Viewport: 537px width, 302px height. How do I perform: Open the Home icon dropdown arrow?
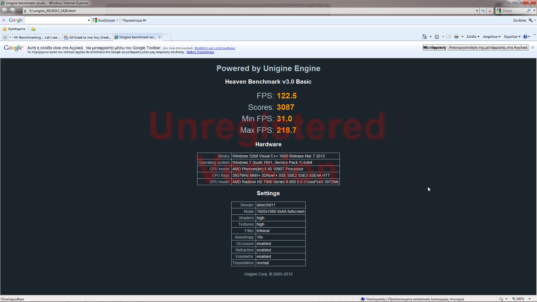pyautogui.click(x=430, y=37)
